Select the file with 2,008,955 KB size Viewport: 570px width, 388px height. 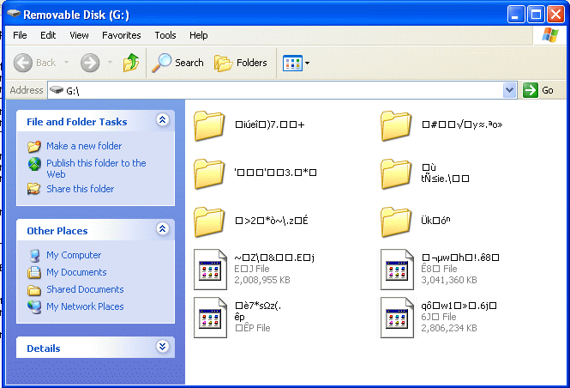(x=209, y=268)
